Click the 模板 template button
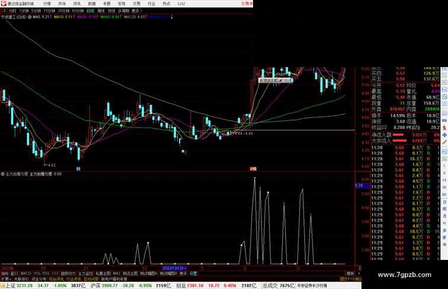Image resolution: width=448 pixels, height=289 pixels. (350, 274)
